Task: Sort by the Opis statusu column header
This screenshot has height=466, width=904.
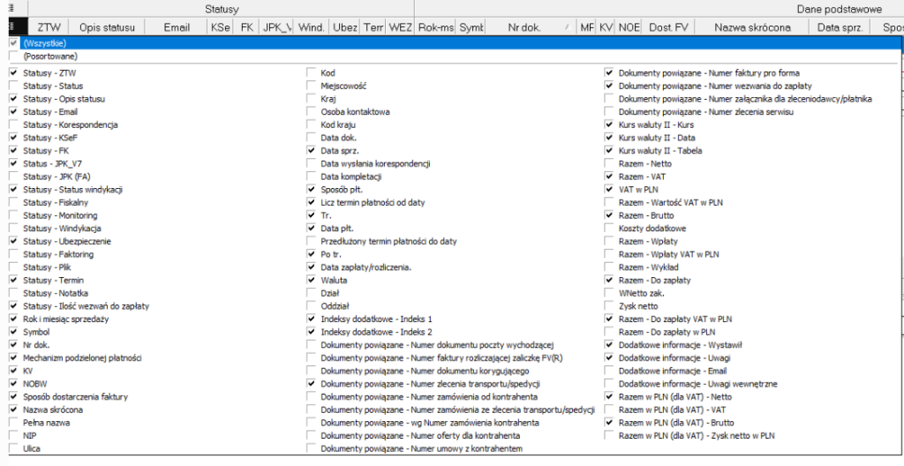Action: pyautogui.click(x=106, y=27)
